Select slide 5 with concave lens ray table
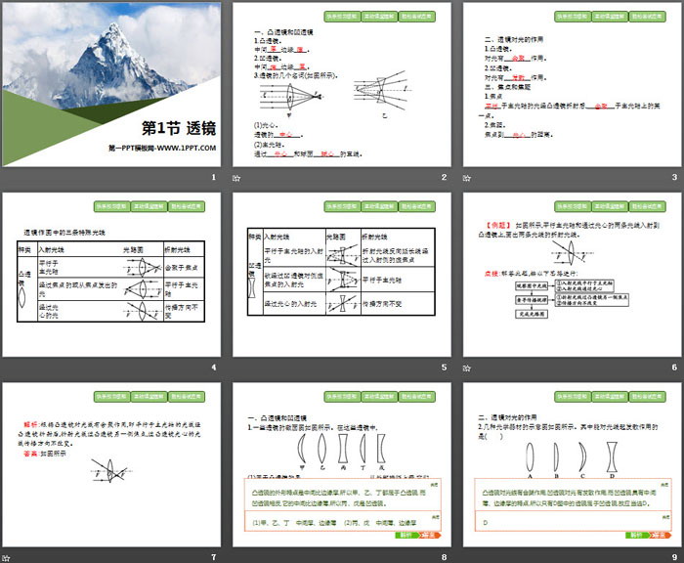Viewport: 684px width, 563px height. point(342,275)
